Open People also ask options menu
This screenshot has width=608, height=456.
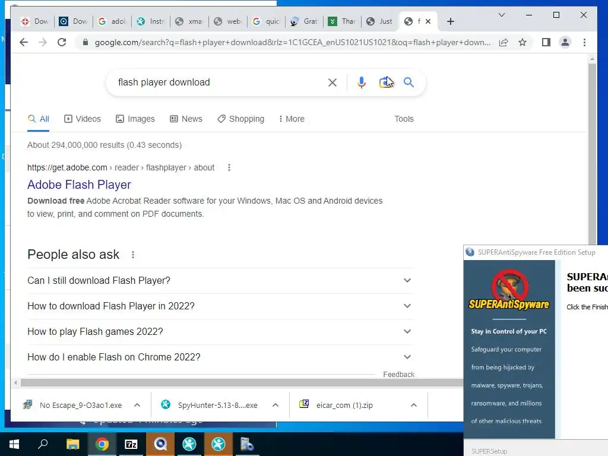tap(133, 255)
